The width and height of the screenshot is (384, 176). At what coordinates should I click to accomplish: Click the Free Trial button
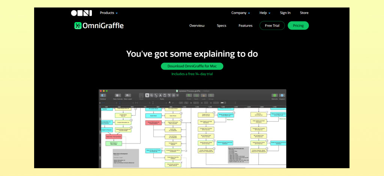[272, 26]
